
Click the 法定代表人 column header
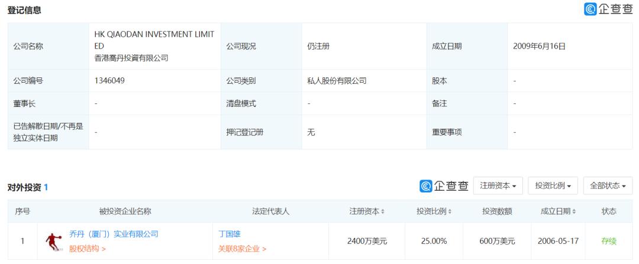coord(270,211)
